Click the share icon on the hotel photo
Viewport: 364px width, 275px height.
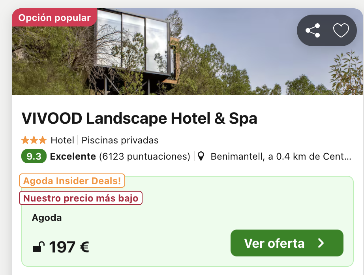point(313,30)
